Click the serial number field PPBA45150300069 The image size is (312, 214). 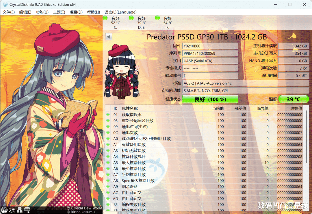click(x=210, y=54)
